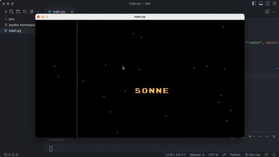This screenshot has width=279, height=157.
Task: Minimize the pygame main.py window
Action: pyautogui.click(x=43, y=17)
